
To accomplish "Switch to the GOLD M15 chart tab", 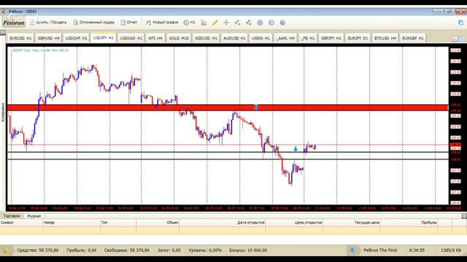I will pyautogui.click(x=179, y=39).
